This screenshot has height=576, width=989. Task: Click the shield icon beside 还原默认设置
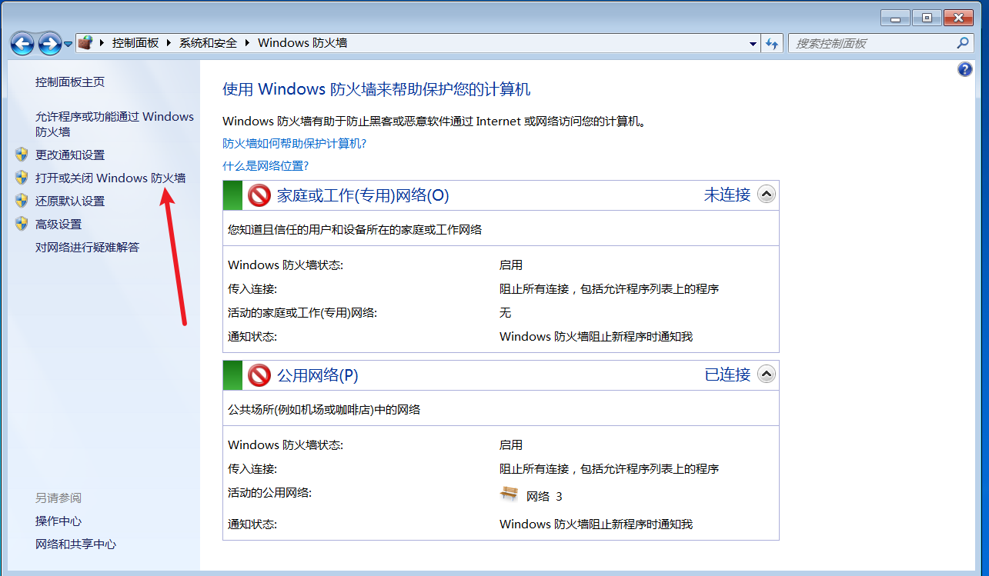(x=22, y=201)
